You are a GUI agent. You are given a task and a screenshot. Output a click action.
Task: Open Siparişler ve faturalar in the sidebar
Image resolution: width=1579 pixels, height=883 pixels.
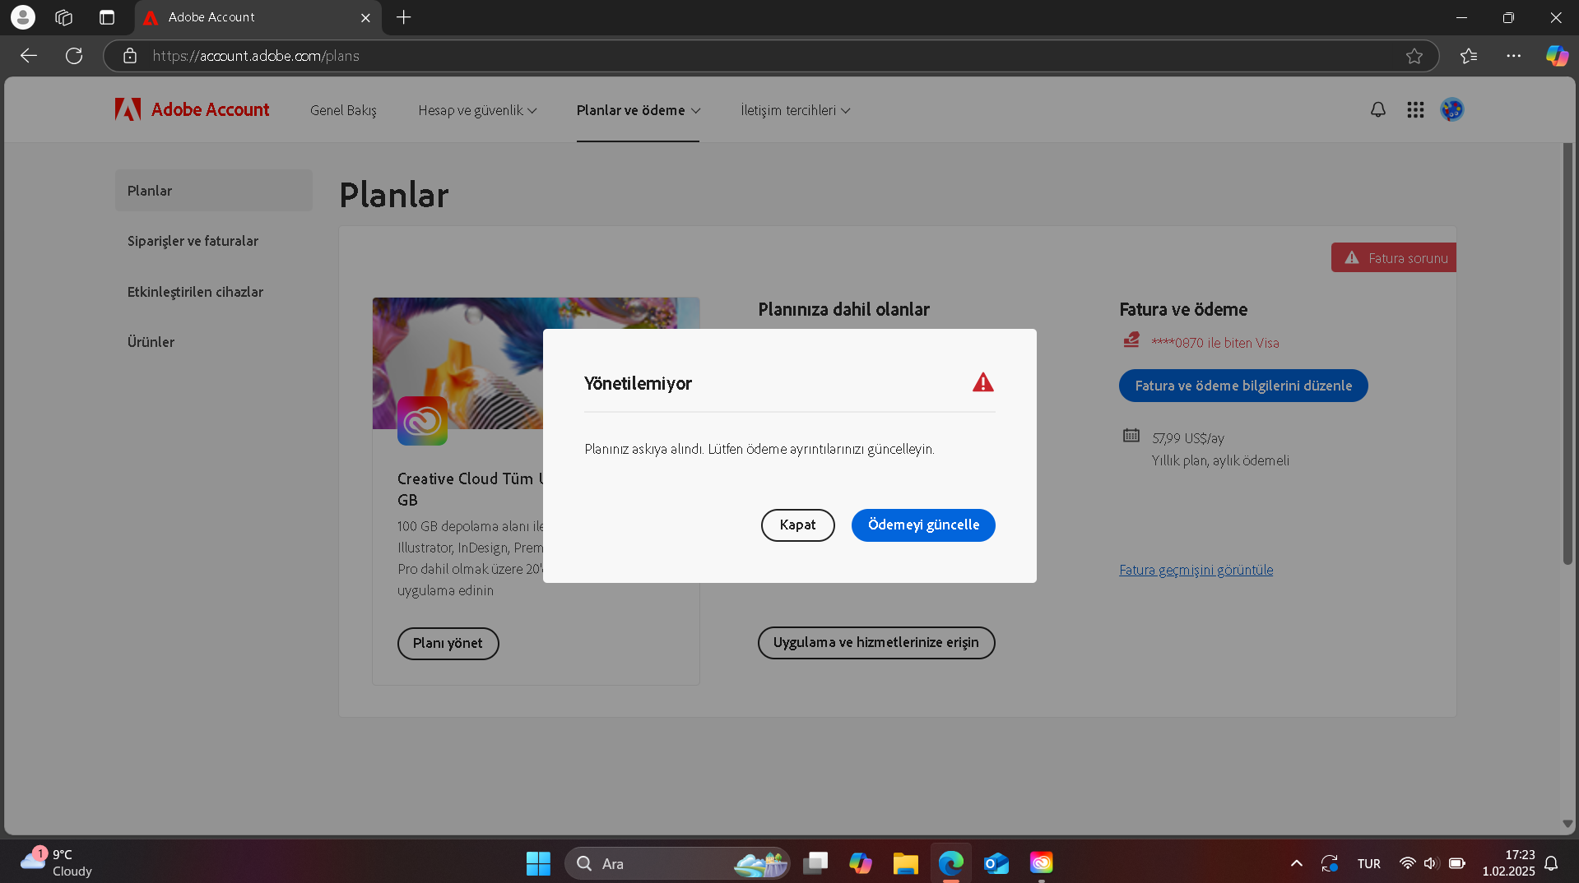point(193,241)
